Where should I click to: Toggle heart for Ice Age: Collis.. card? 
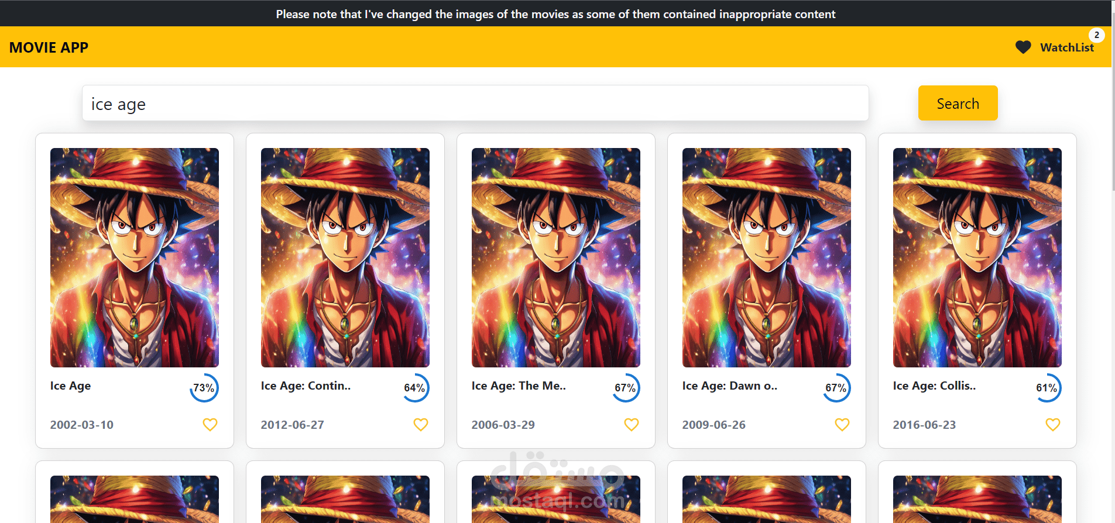pyautogui.click(x=1053, y=425)
